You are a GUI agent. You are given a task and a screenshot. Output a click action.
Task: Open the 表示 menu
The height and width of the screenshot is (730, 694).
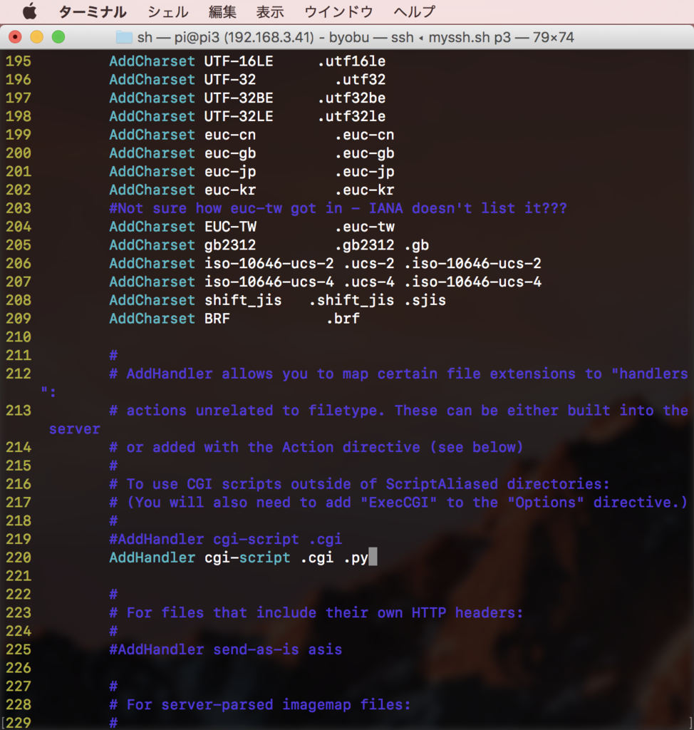tap(270, 11)
